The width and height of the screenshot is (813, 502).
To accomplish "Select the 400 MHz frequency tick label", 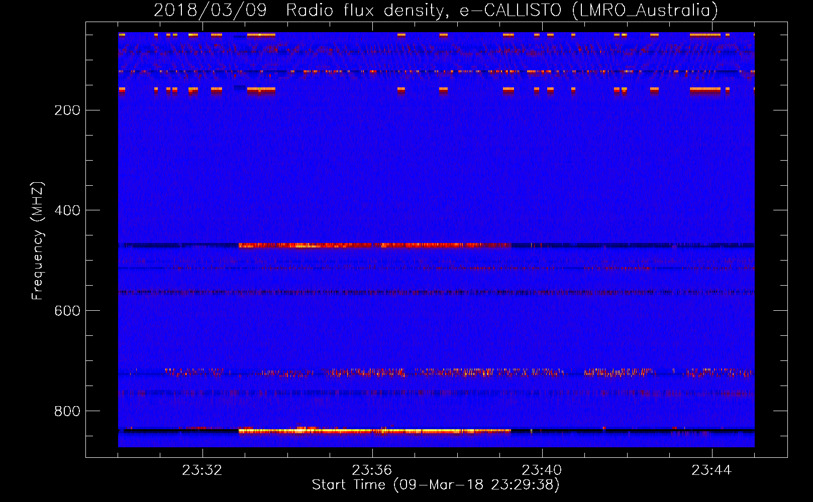I will [67, 210].
